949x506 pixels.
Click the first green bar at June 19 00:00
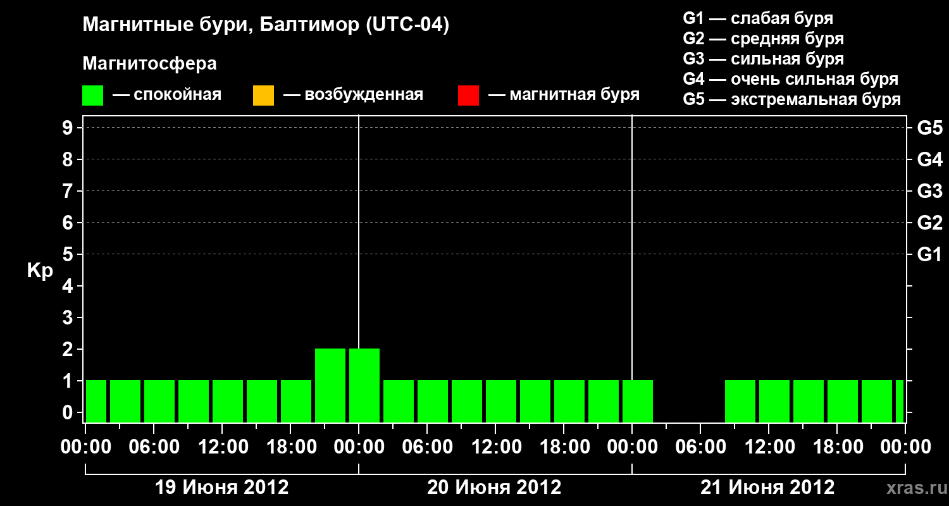pyautogui.click(x=96, y=401)
